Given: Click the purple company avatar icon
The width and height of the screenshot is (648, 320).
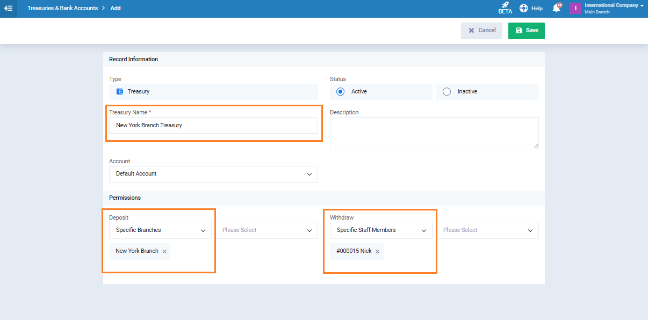Looking at the screenshot, I should tap(575, 9).
